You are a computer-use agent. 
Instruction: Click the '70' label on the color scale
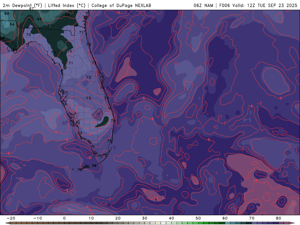(252, 218)
